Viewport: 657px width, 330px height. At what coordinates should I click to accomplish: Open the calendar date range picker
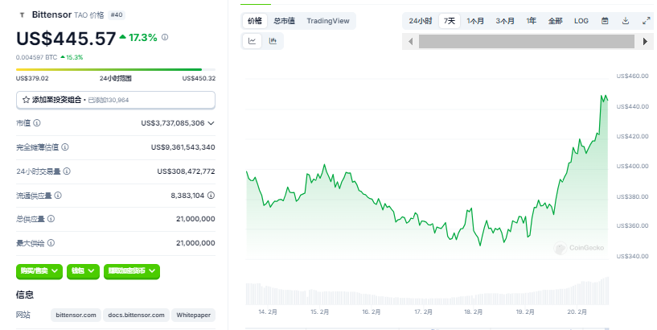click(605, 21)
